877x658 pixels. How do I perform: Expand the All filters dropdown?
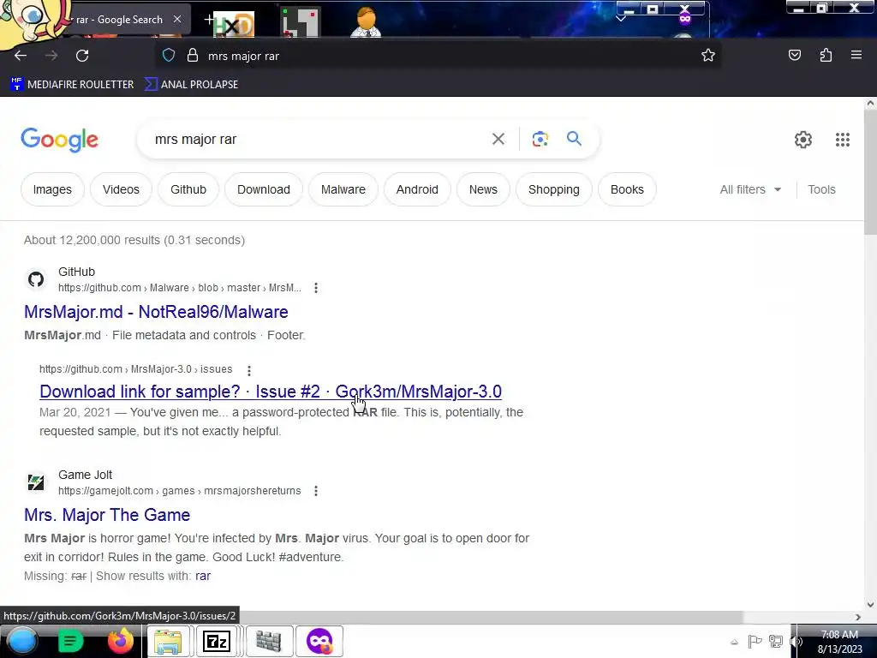[x=750, y=189]
